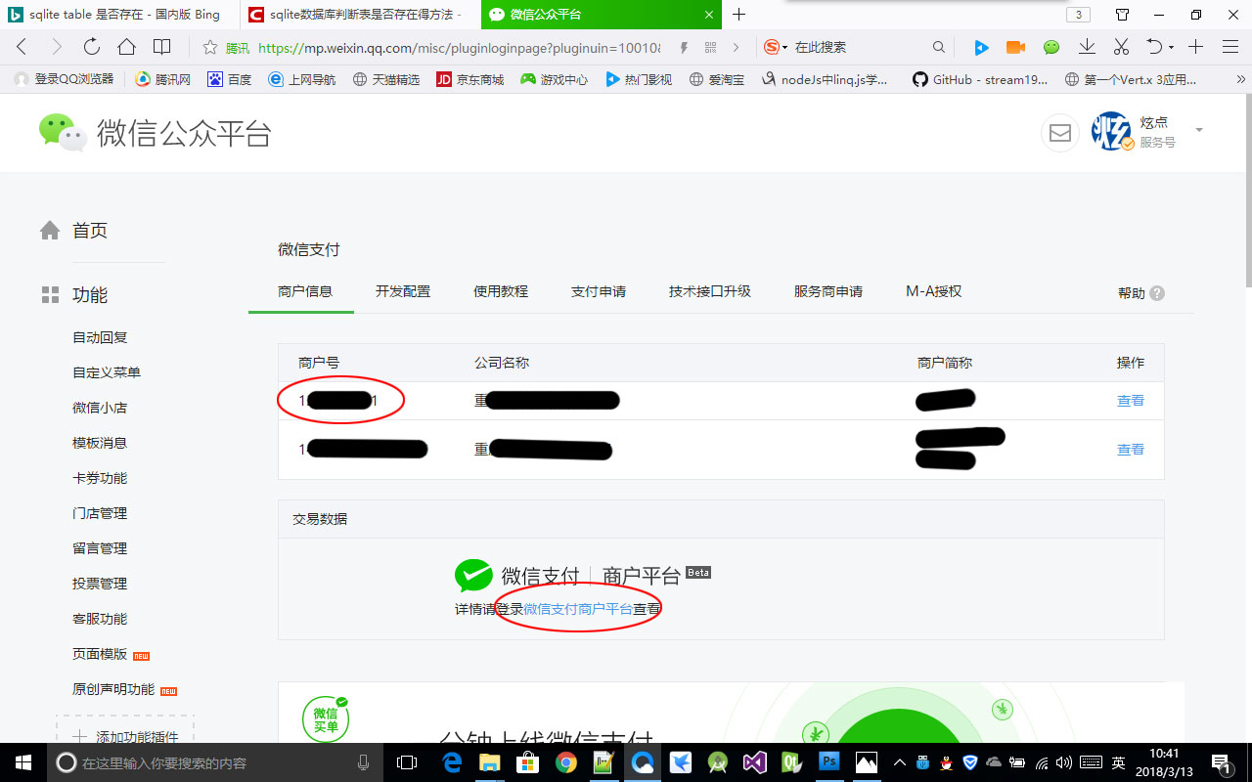Select the 商户信息 tab

click(x=305, y=291)
